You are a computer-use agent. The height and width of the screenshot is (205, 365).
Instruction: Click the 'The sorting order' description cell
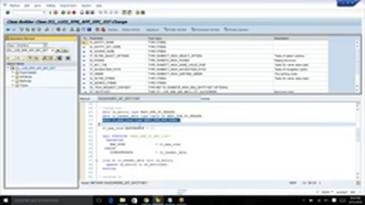coord(301,74)
